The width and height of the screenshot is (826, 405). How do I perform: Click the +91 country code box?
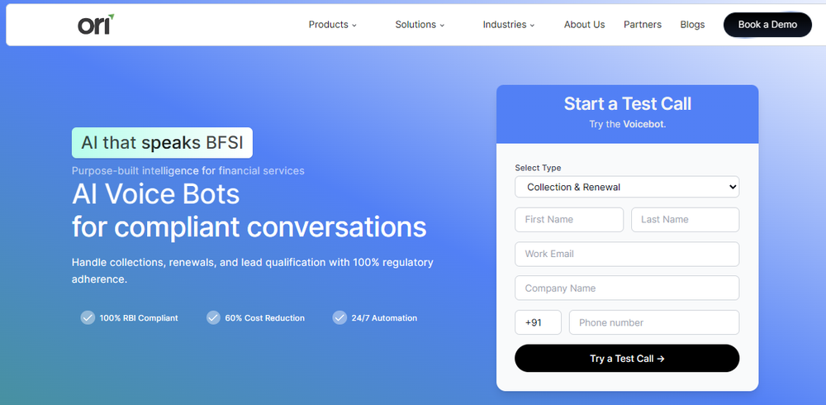click(538, 322)
